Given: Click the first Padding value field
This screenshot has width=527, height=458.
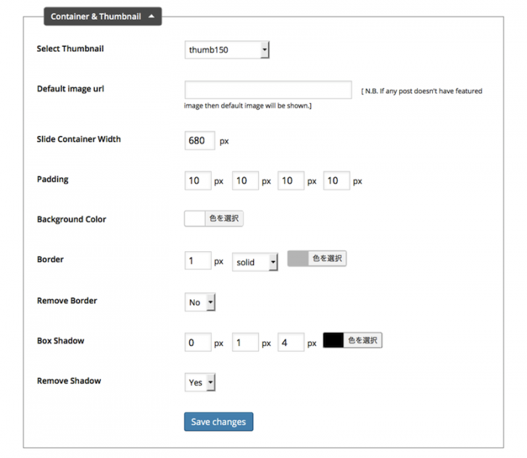Looking at the screenshot, I should (198, 180).
